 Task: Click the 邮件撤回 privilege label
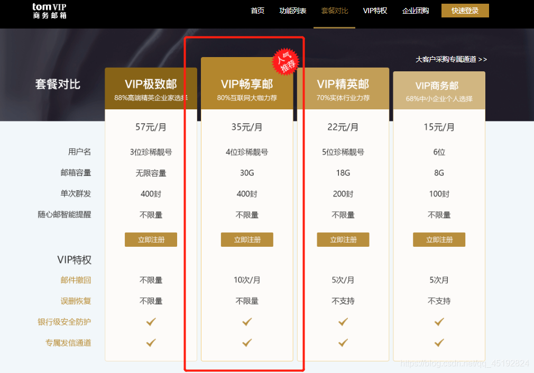[76, 280]
